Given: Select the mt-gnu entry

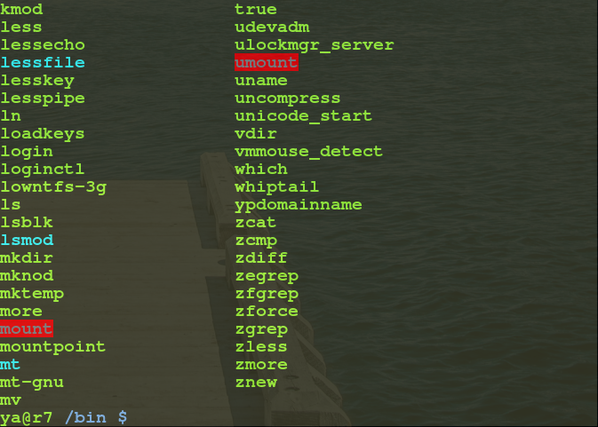Looking at the screenshot, I should pyautogui.click(x=31, y=383).
